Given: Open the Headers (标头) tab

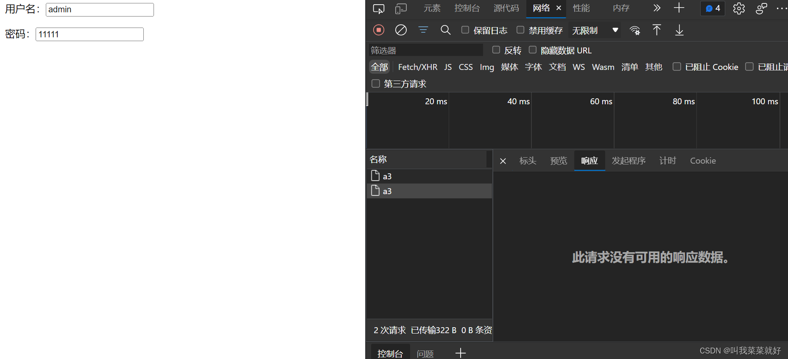Looking at the screenshot, I should pos(528,161).
